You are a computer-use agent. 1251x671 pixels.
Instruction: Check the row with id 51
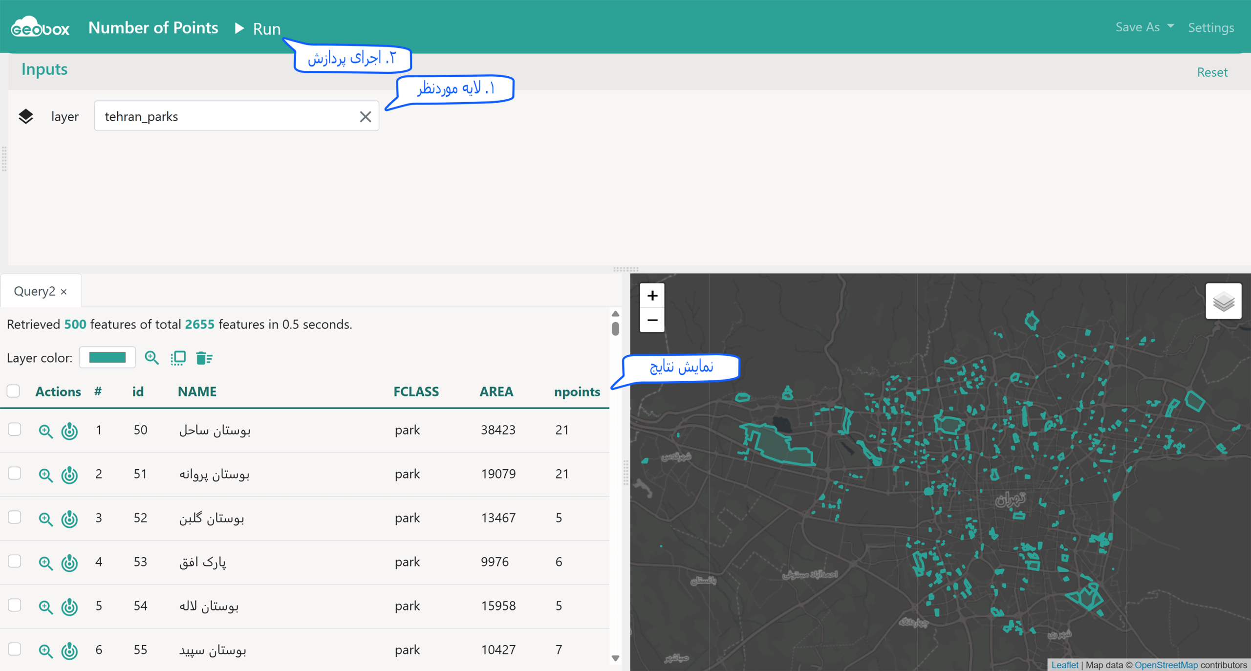coord(14,473)
